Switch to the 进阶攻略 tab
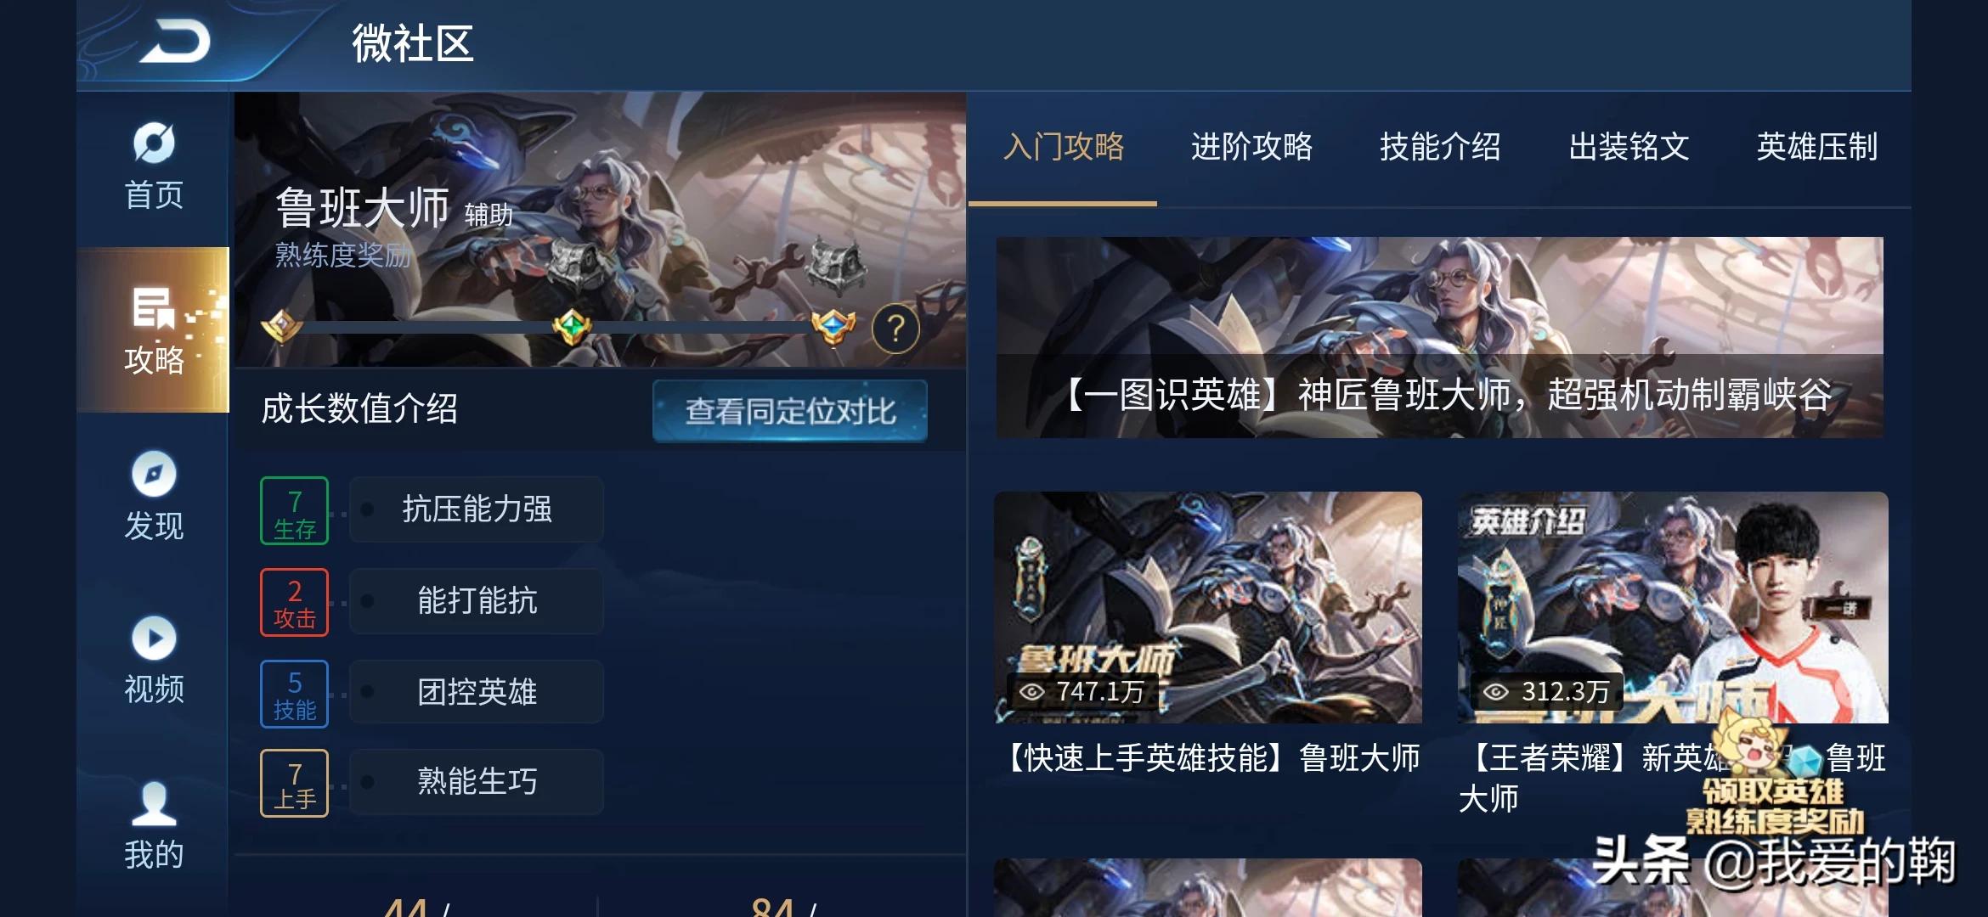The height and width of the screenshot is (917, 1988). 1251,147
